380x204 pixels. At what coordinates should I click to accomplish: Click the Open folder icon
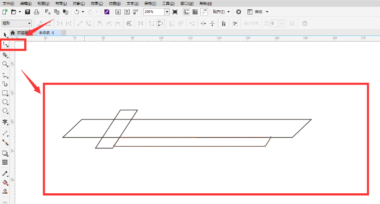(x=14, y=12)
